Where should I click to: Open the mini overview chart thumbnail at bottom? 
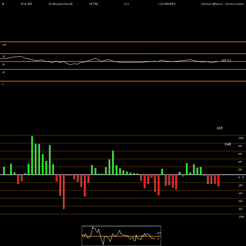point(122,236)
